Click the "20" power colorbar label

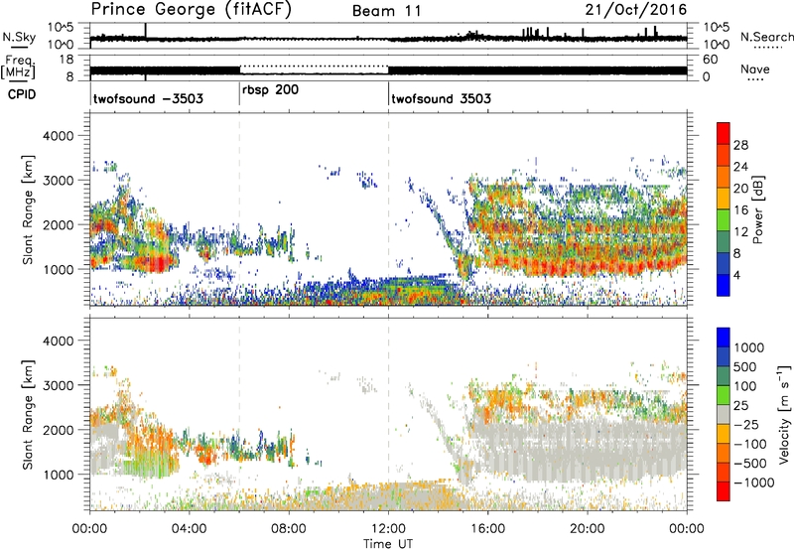tap(740, 189)
